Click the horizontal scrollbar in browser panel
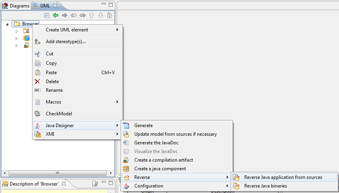The height and width of the screenshot is (193, 339). (58, 173)
